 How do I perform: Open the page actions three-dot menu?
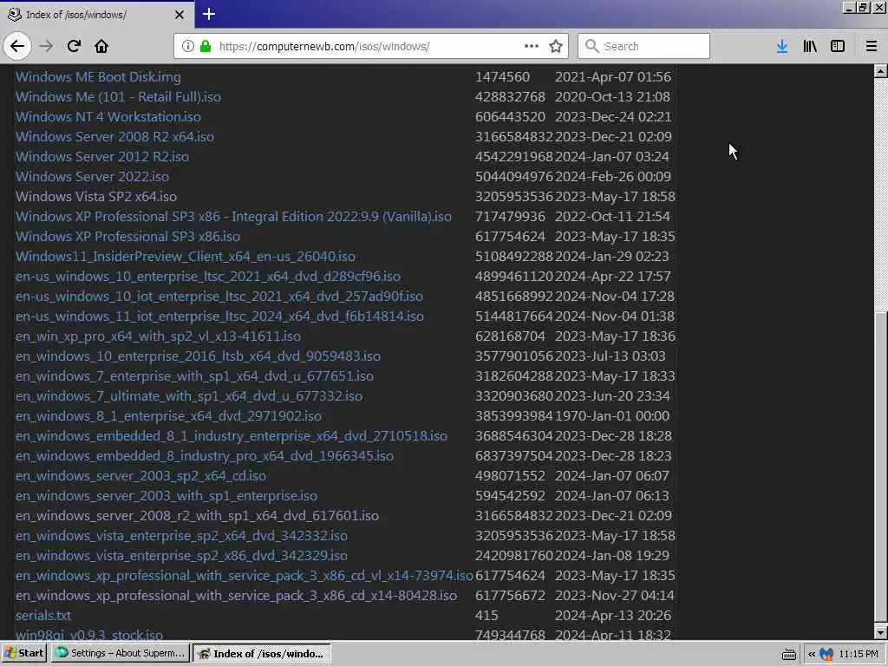[x=532, y=46]
